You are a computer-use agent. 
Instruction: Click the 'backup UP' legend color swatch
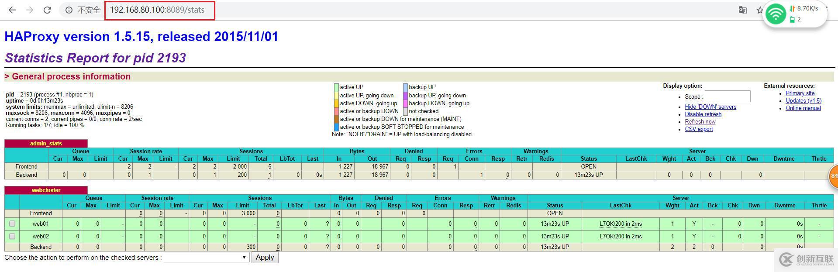click(405, 87)
